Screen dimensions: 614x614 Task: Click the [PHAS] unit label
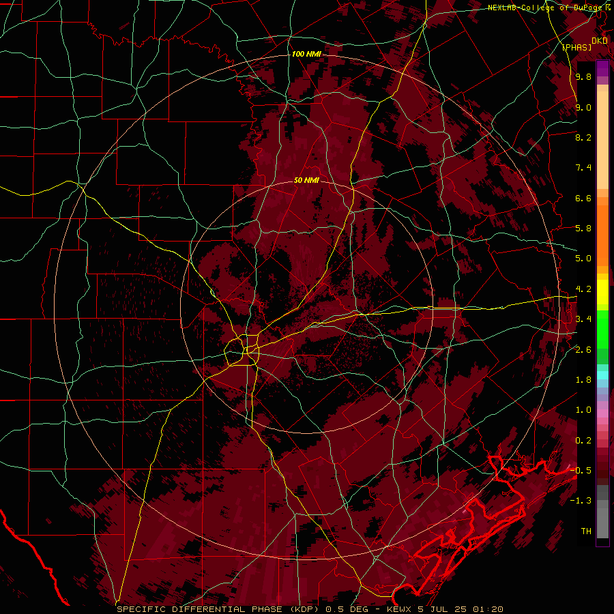pos(576,47)
